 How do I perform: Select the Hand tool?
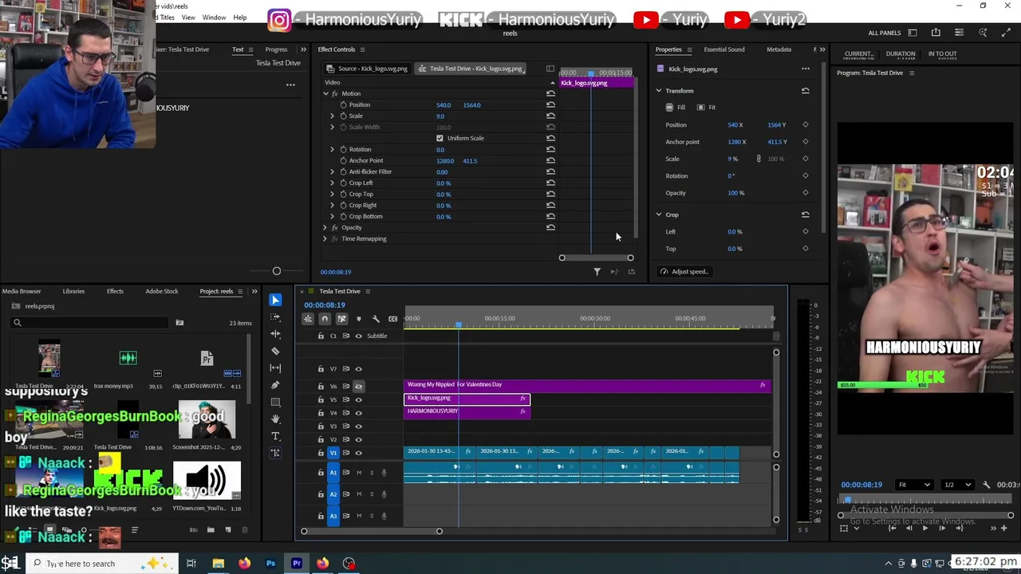coord(275,419)
